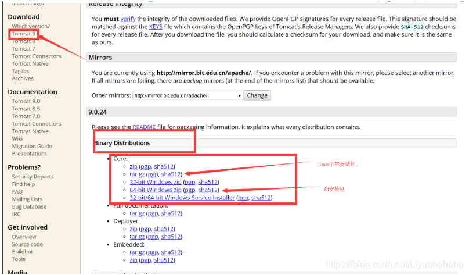Open Tomcat Native under Documentation

point(30,131)
